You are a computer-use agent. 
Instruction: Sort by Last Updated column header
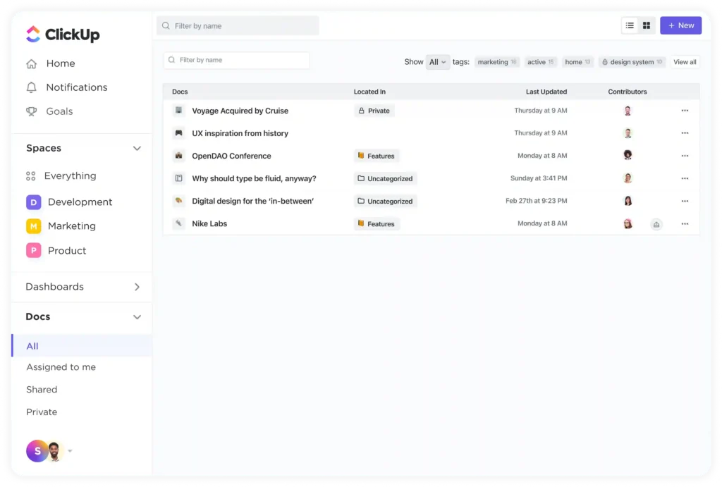click(x=546, y=92)
